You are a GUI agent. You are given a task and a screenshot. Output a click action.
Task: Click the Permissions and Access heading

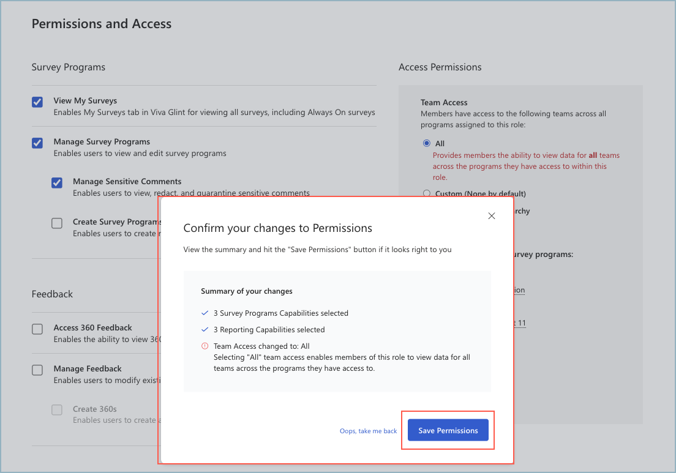[102, 24]
